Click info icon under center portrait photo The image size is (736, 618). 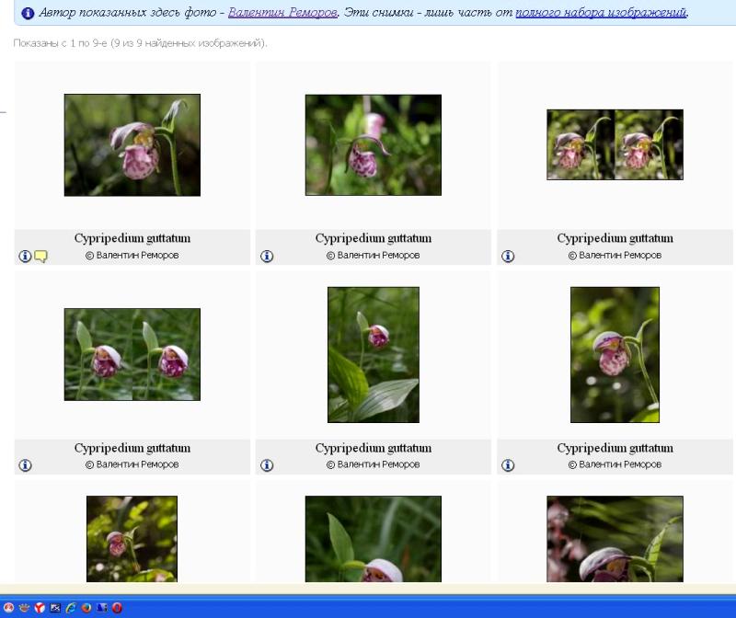click(267, 465)
